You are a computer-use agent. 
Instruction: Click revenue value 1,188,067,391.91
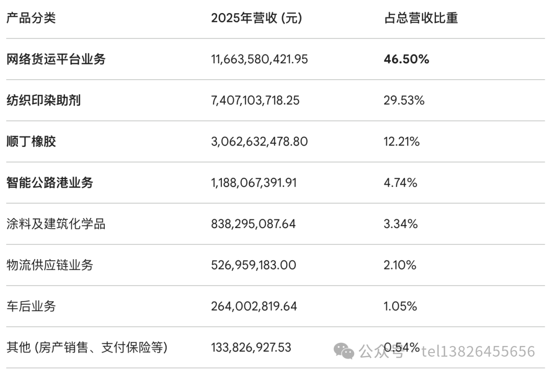pyautogui.click(x=254, y=183)
